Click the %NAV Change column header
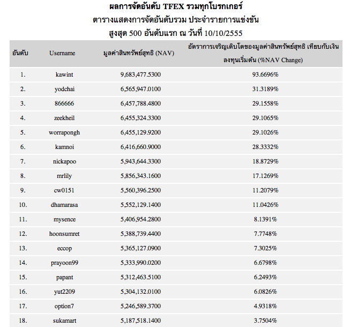 coord(263,53)
